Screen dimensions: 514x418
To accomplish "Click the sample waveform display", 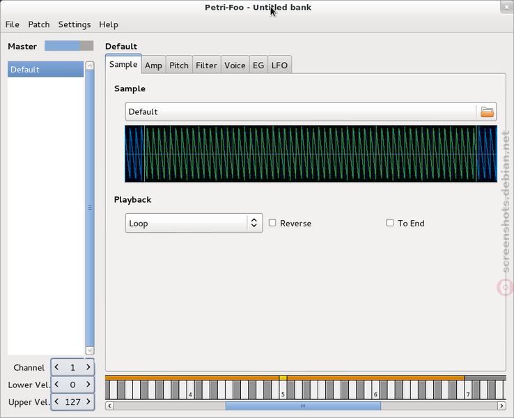I will point(311,154).
